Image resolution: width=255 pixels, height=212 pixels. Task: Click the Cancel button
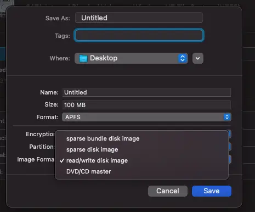(x=168, y=191)
